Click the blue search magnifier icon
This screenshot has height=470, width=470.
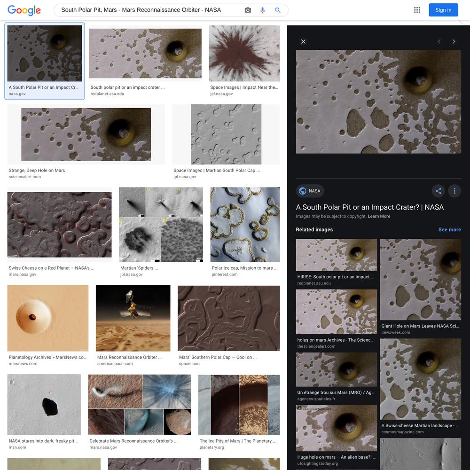coord(278,10)
